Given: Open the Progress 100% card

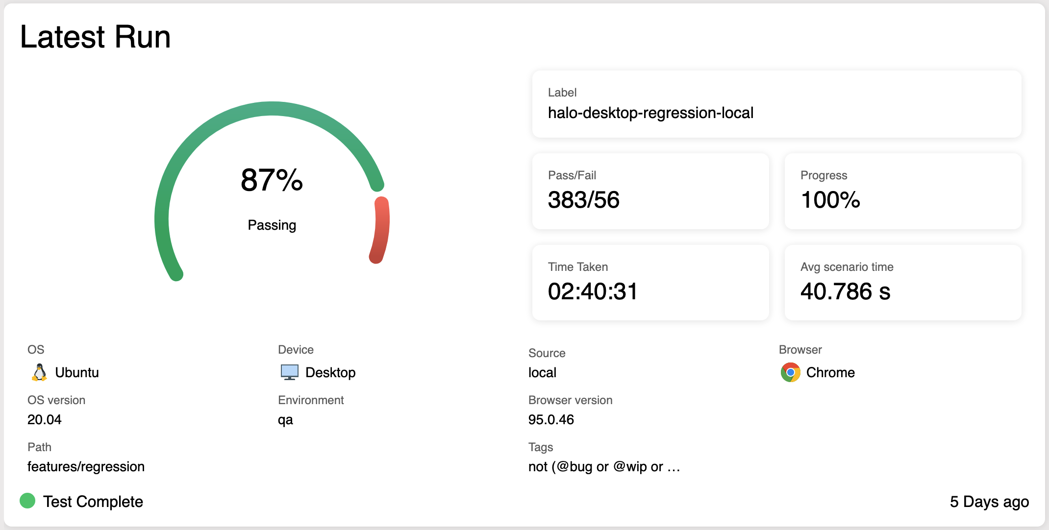Looking at the screenshot, I should pyautogui.click(x=903, y=191).
